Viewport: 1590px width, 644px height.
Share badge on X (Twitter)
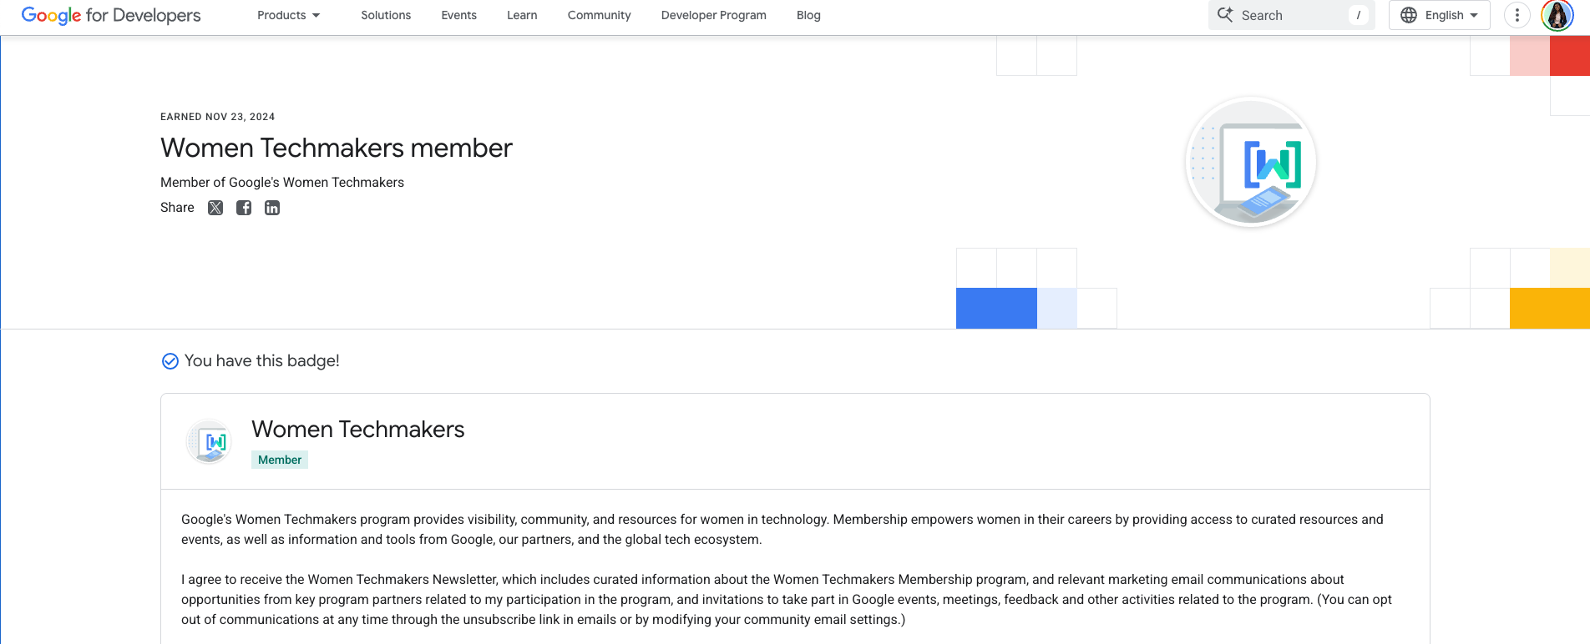215,208
